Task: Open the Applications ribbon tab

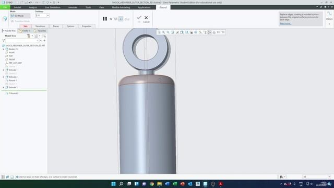Action: click(144, 7)
